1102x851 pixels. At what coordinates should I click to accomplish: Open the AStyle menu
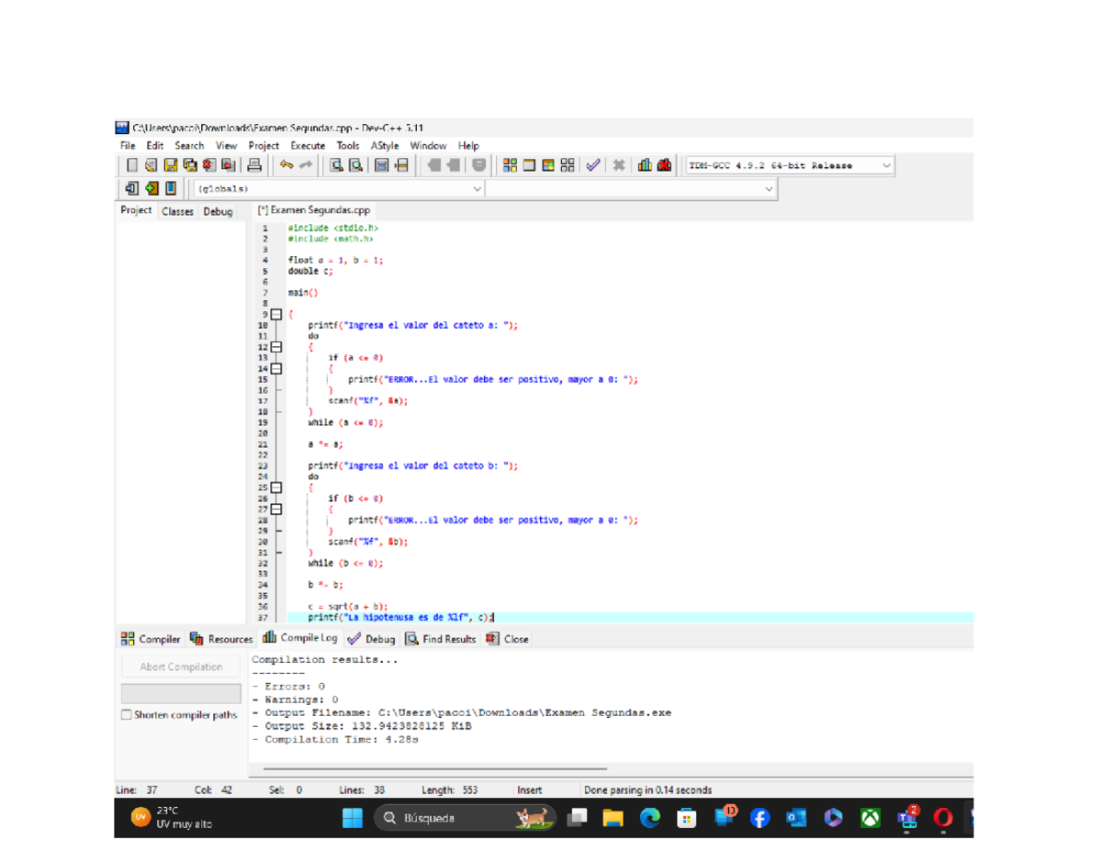[x=384, y=145]
